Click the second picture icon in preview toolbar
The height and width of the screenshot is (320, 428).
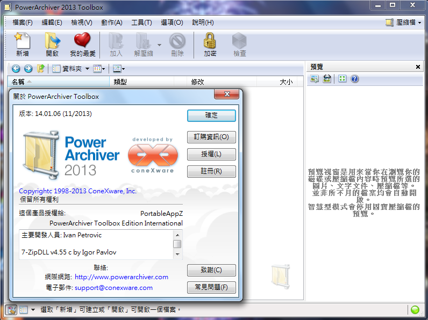coord(327,79)
